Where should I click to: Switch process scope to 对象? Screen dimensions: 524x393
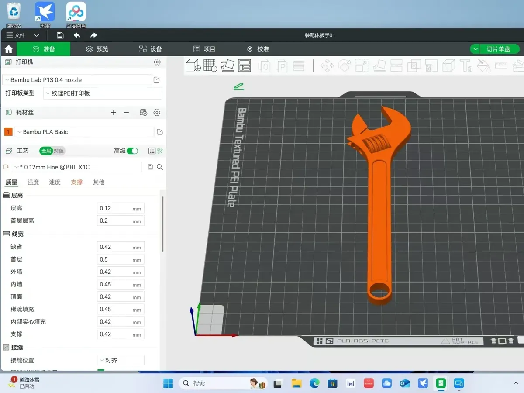click(x=59, y=151)
